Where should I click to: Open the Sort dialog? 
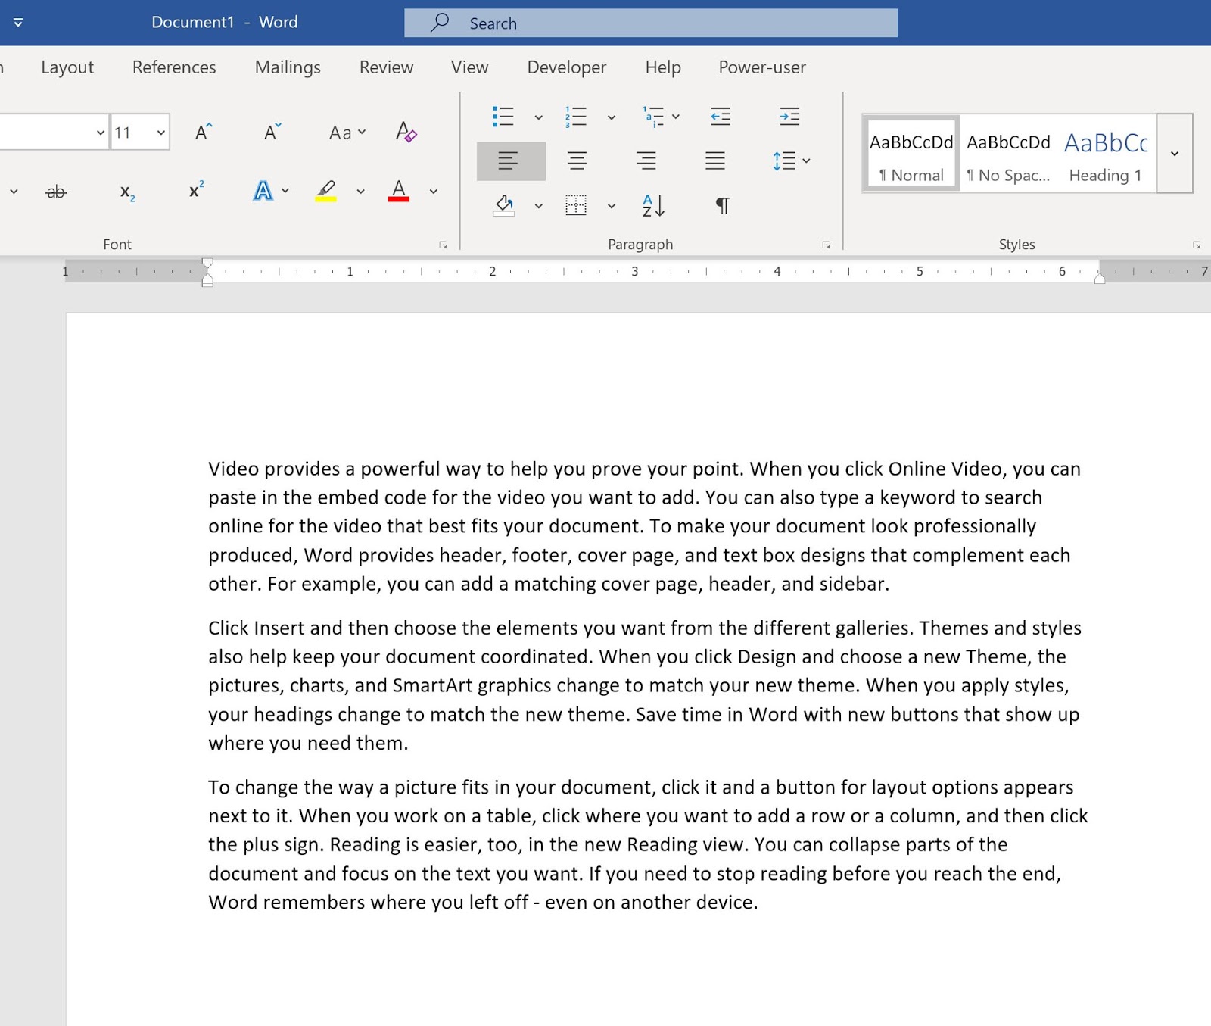[x=652, y=206]
